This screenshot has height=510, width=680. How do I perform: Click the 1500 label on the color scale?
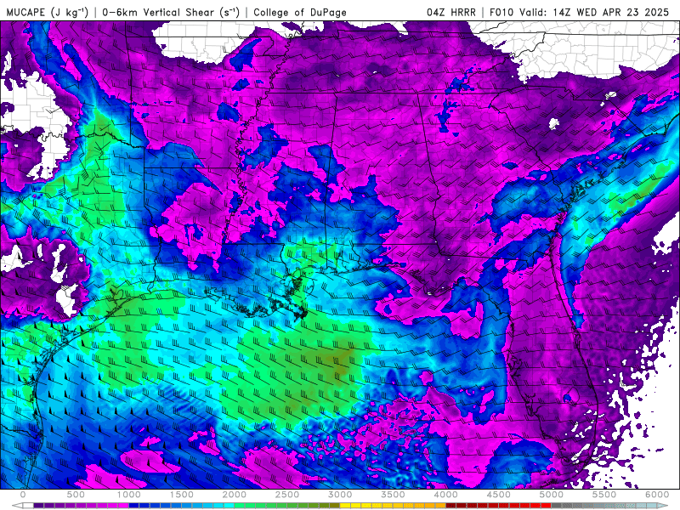pyautogui.click(x=182, y=495)
